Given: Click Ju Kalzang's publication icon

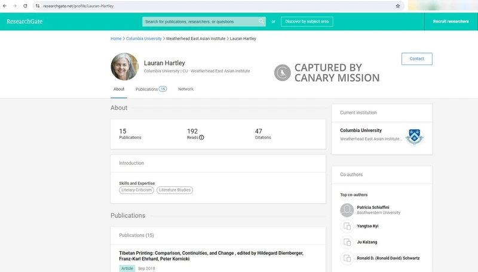Looking at the screenshot, I should (x=347, y=242).
